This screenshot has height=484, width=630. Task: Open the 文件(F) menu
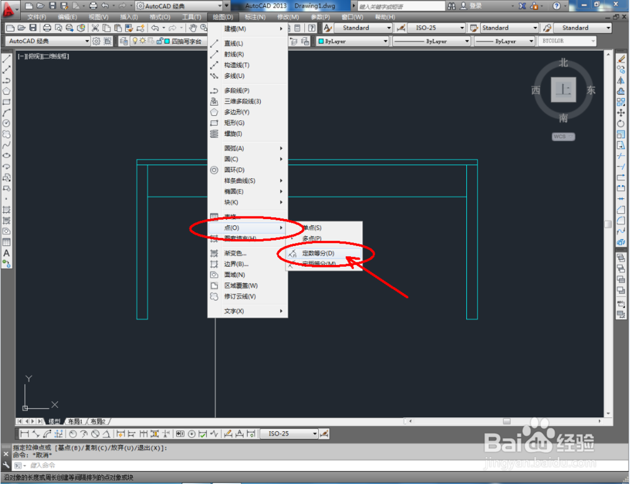click(x=37, y=17)
